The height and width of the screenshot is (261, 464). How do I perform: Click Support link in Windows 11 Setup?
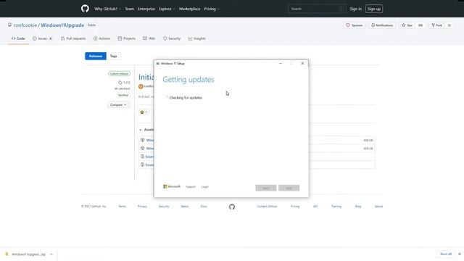coord(191,187)
